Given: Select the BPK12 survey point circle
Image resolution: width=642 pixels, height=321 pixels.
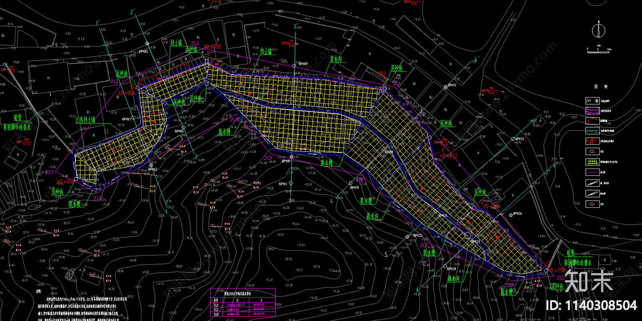Looking at the screenshot, I should 445,87.
